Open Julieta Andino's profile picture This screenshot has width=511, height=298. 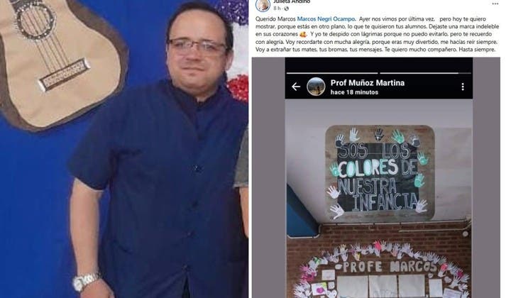(263, 5)
